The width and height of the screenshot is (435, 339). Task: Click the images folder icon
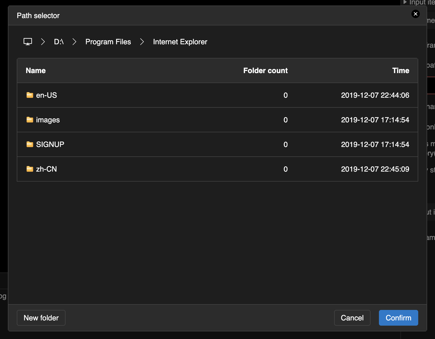(x=30, y=120)
